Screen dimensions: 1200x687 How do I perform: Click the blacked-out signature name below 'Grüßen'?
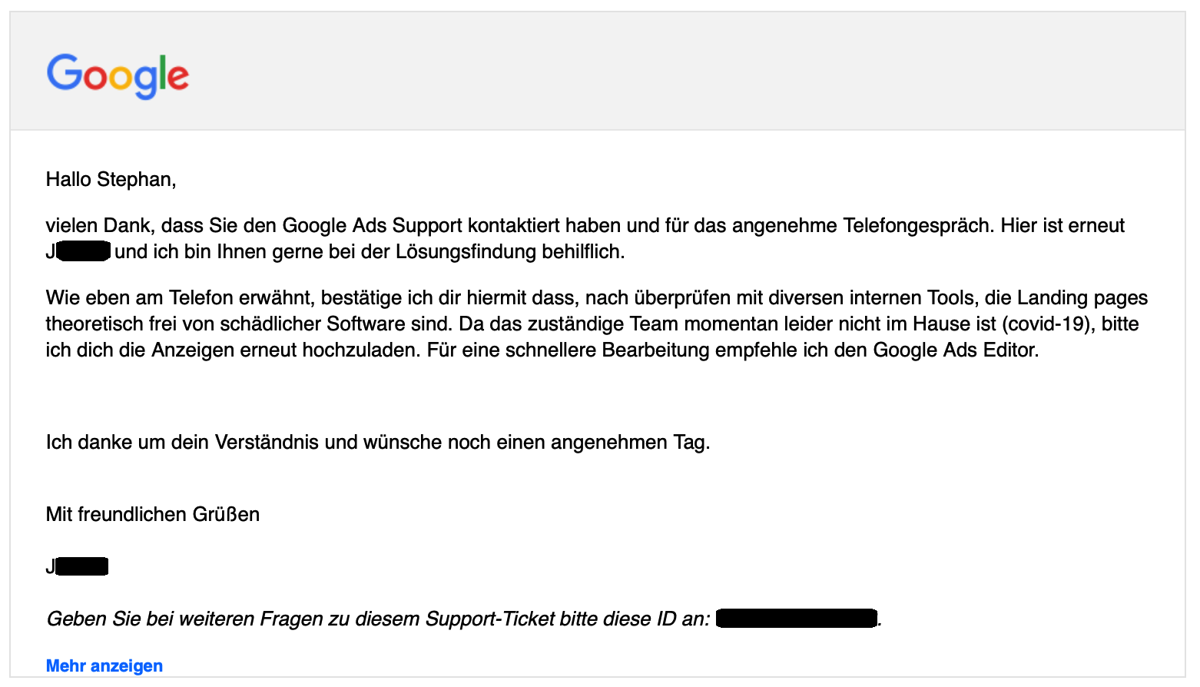82,567
